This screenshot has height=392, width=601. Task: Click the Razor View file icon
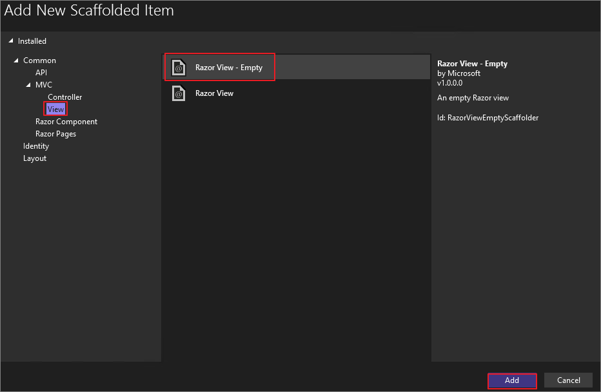click(179, 93)
